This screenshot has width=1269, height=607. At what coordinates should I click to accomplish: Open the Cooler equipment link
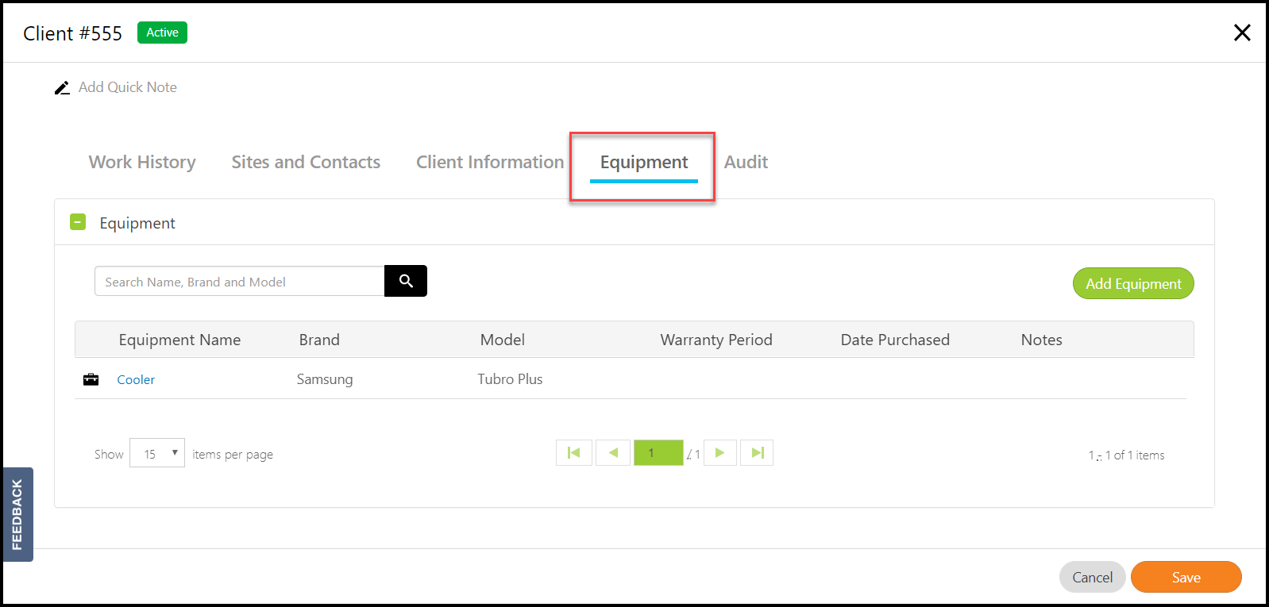136,380
